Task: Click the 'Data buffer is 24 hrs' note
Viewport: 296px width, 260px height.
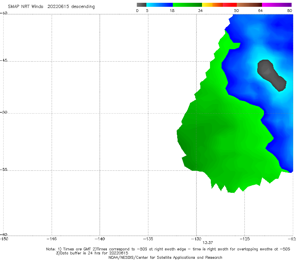Action: (x=92, y=253)
